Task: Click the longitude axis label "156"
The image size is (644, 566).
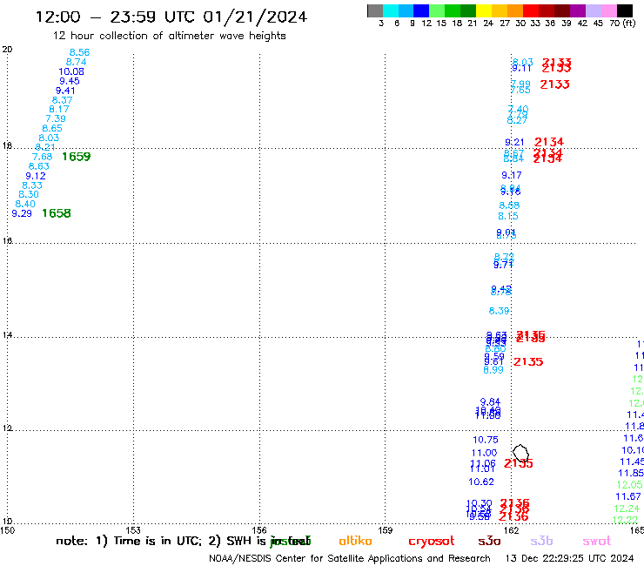Action: pyautogui.click(x=259, y=530)
